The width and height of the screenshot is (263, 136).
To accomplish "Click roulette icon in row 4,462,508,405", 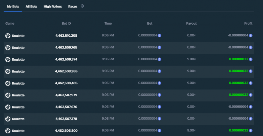I will click(x=8, y=83).
